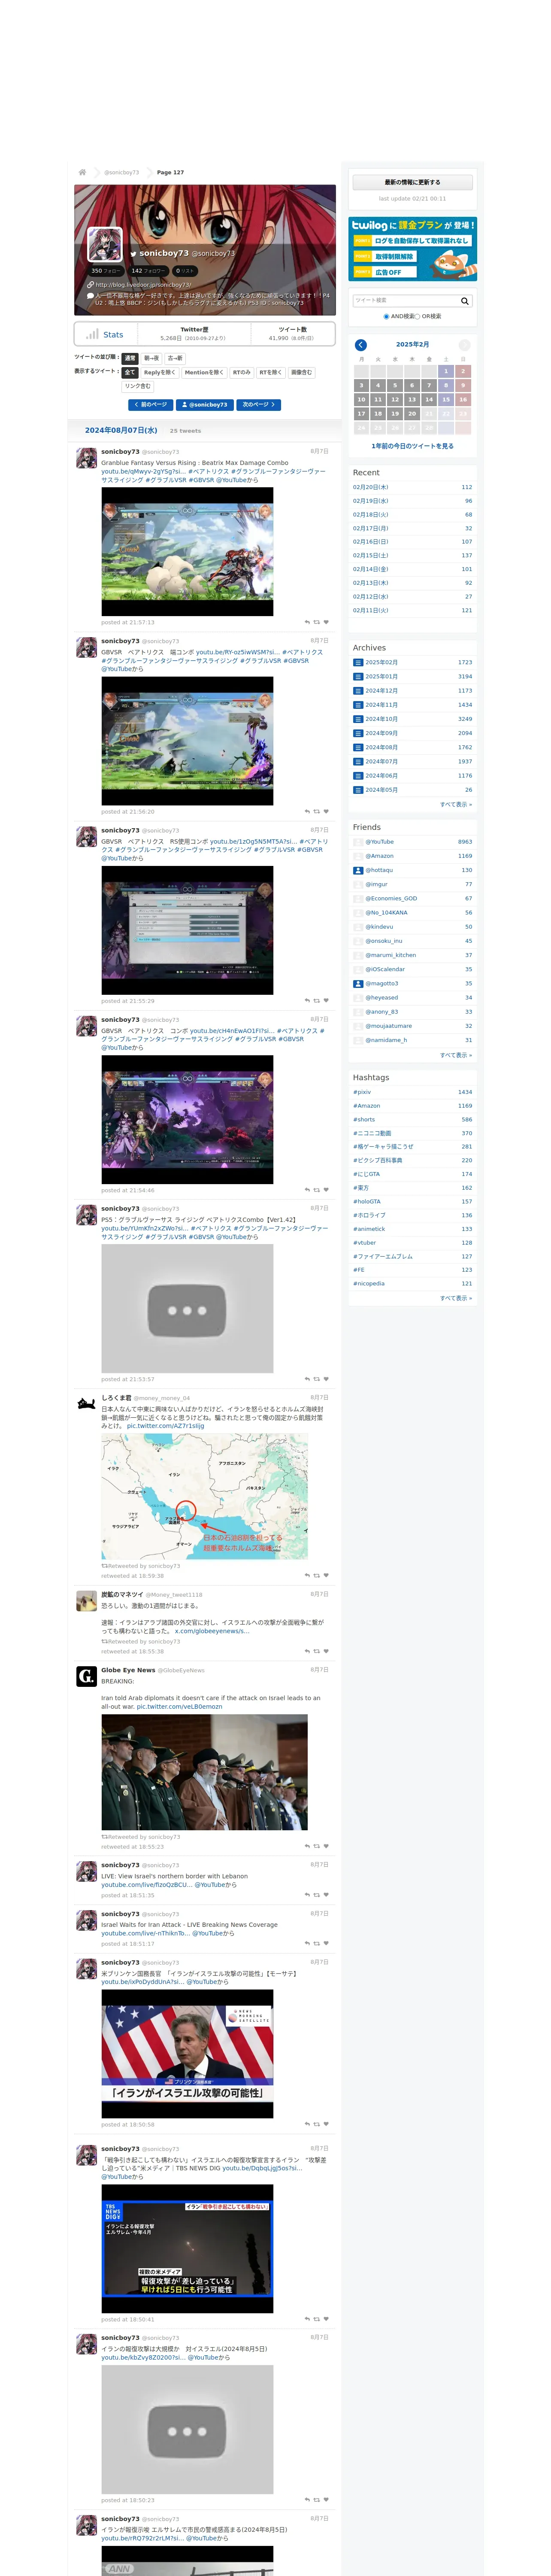Go to 前のページ

150,405
